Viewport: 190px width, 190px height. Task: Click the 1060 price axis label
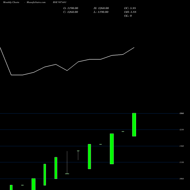tap(182, 179)
